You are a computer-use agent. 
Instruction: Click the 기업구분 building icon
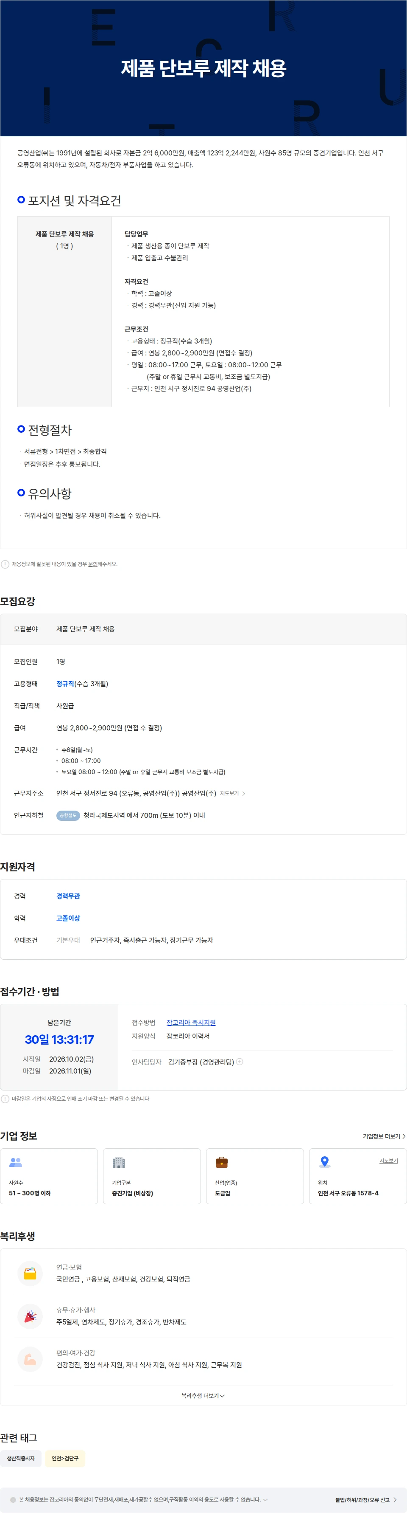click(x=118, y=1162)
